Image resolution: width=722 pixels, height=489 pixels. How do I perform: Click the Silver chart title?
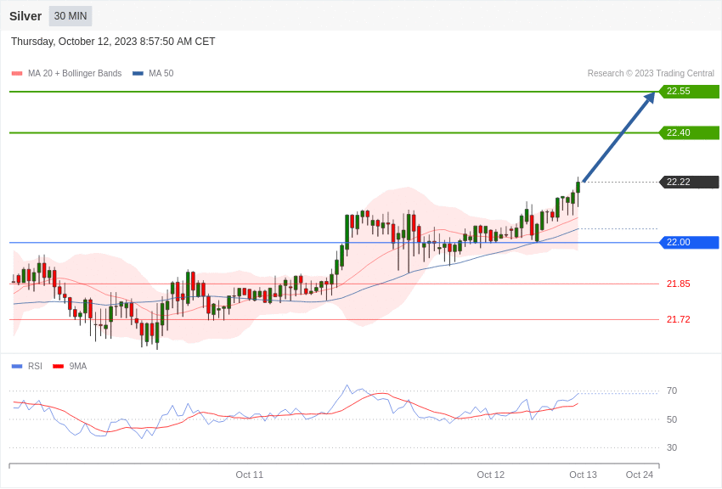(25, 16)
